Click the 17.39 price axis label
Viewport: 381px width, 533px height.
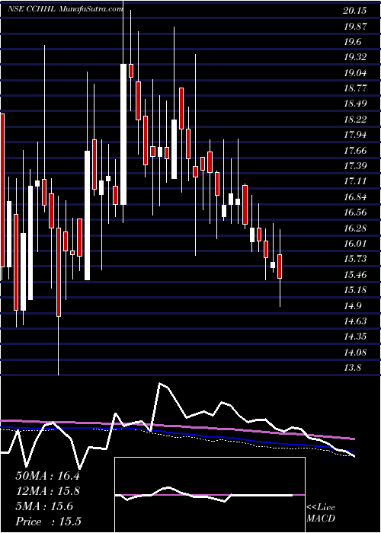pos(355,166)
